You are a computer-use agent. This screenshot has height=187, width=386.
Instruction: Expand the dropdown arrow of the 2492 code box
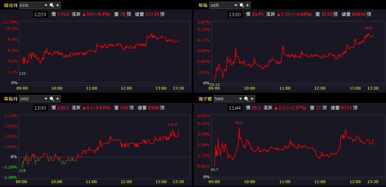pyautogui.click(x=46, y=99)
